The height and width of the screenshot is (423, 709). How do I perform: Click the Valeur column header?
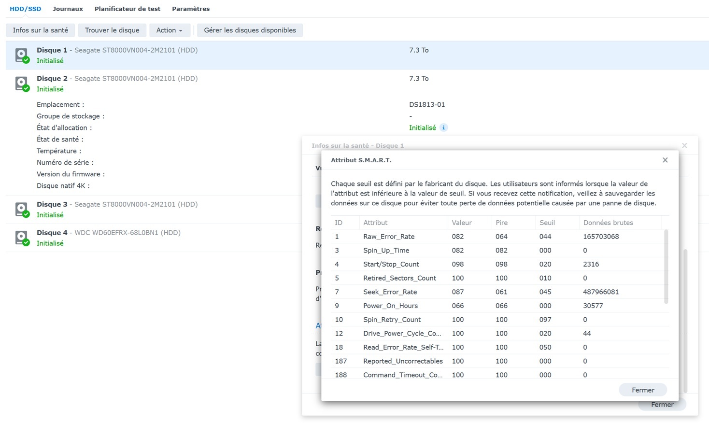point(469,223)
